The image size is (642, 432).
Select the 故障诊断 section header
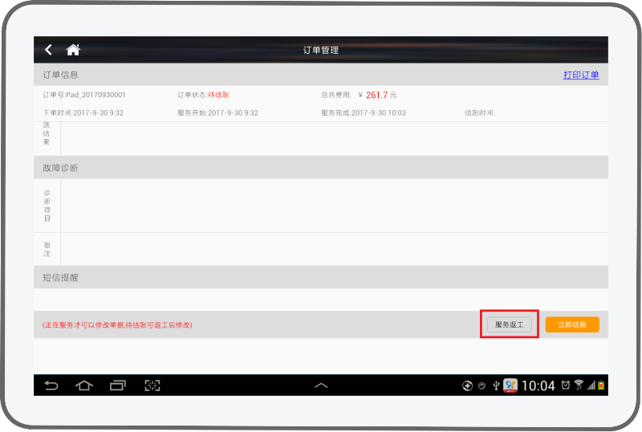click(x=321, y=168)
